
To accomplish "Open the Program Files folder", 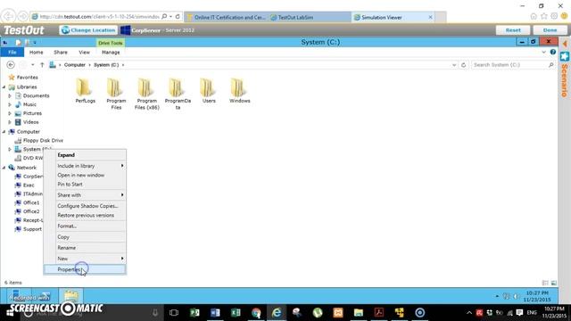I will pyautogui.click(x=116, y=94).
